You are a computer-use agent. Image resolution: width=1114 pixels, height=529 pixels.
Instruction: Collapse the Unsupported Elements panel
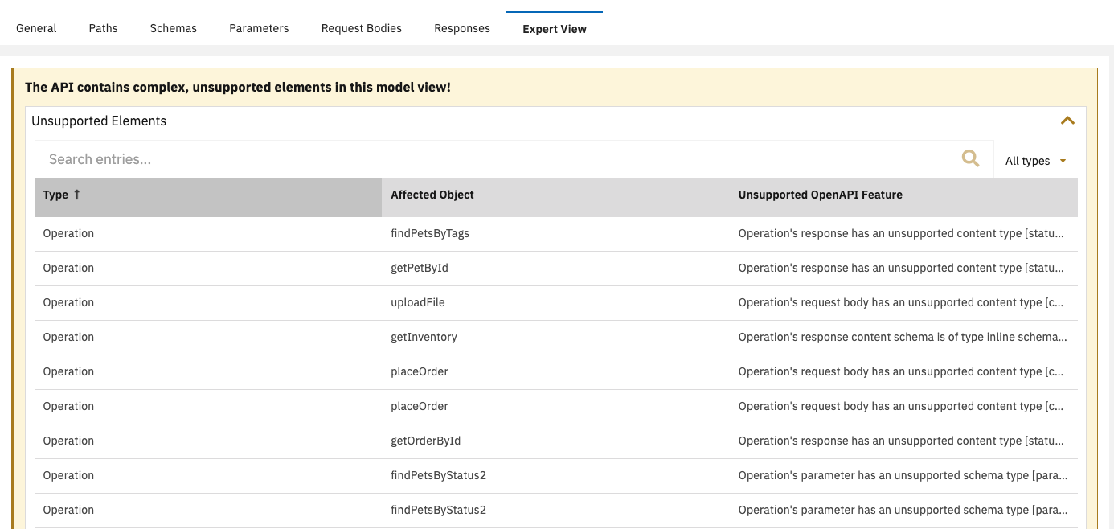tap(1067, 120)
